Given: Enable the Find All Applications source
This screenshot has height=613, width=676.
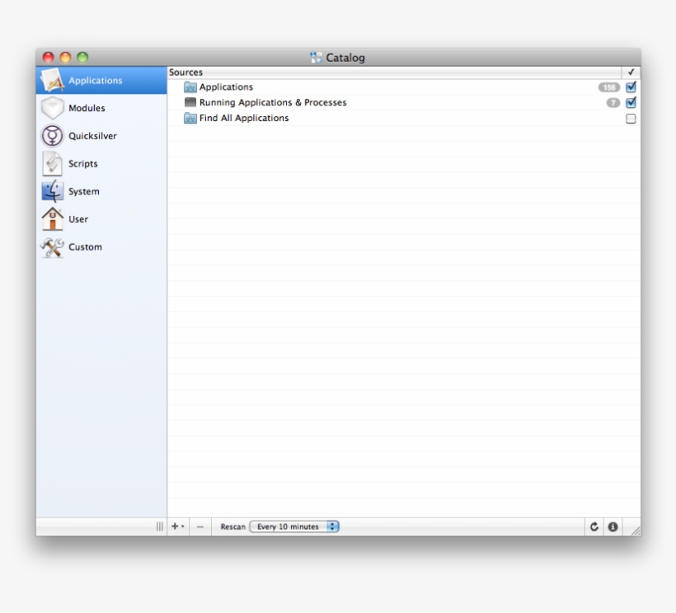Looking at the screenshot, I should click(x=631, y=118).
